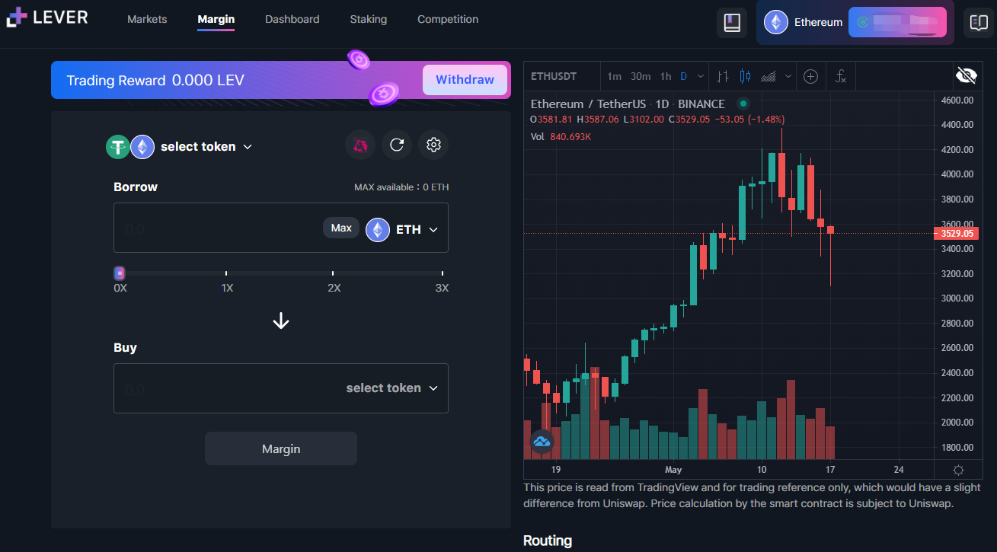The width and height of the screenshot is (997, 552).
Task: Select the 30m chart interval
Action: 641,76
